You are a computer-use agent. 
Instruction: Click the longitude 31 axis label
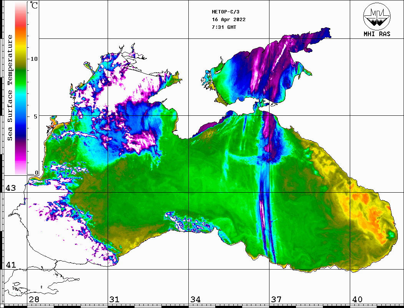[114, 300]
